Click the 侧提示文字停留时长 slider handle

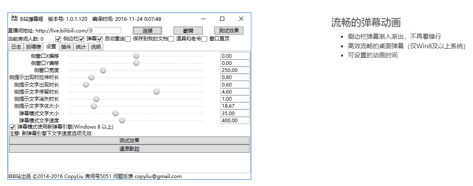(157, 92)
